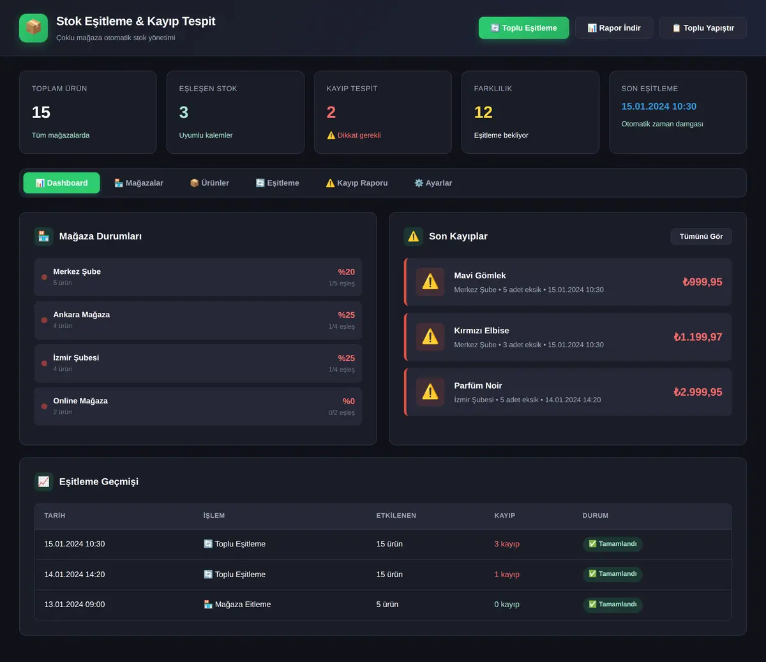The image size is (766, 662).
Task: Click the 1 kayıp cell in history
Action: 507,575
